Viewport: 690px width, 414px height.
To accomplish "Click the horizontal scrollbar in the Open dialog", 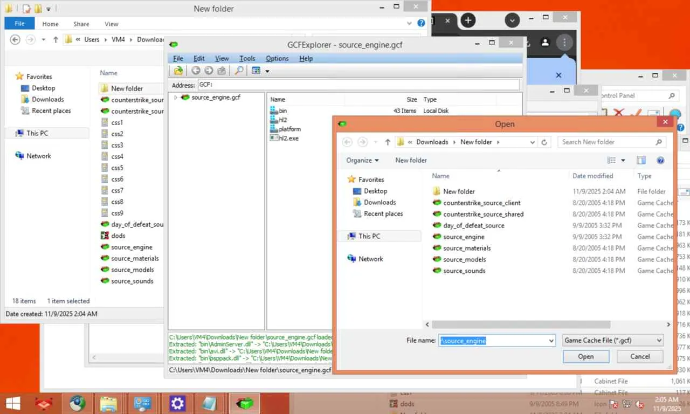I will tap(521, 325).
